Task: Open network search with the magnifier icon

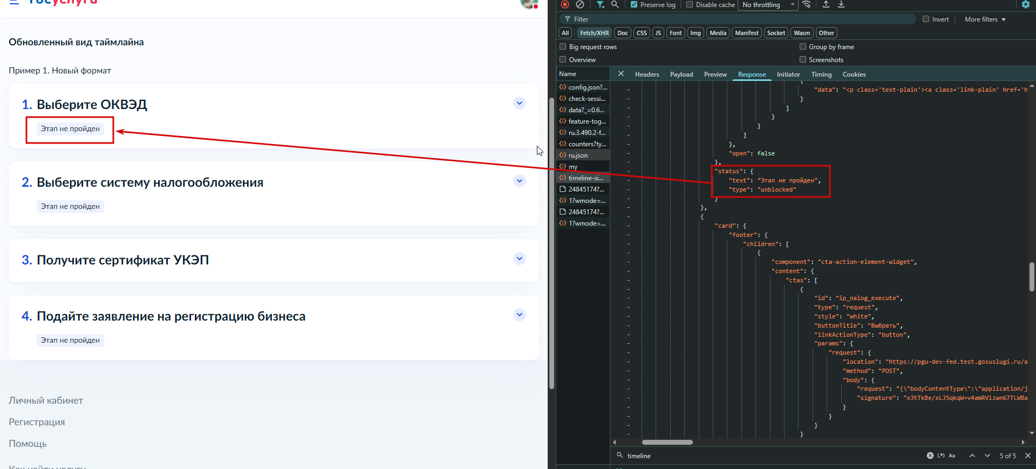Action: (615, 4)
